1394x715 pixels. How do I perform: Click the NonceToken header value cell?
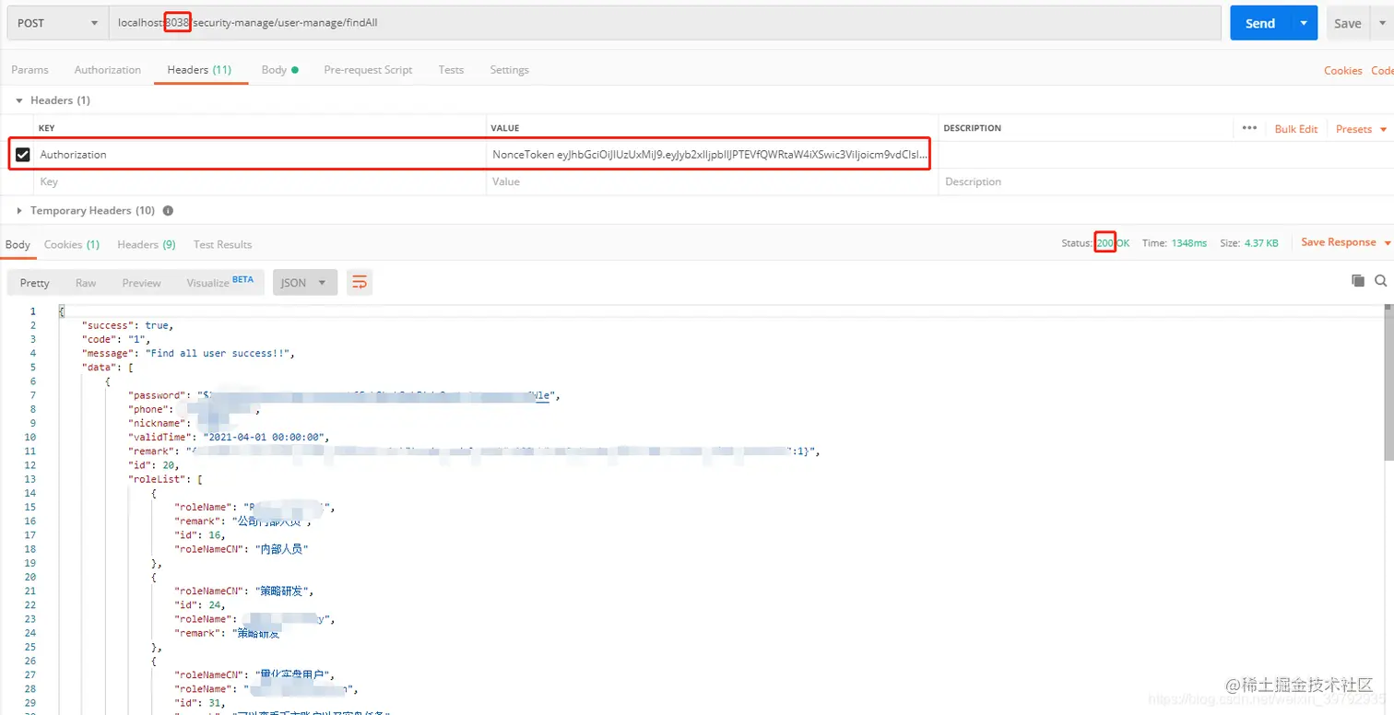pyautogui.click(x=711, y=155)
